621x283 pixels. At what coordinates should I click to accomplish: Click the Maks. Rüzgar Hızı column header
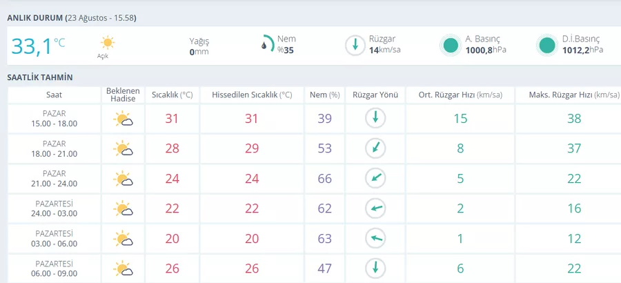pos(574,95)
